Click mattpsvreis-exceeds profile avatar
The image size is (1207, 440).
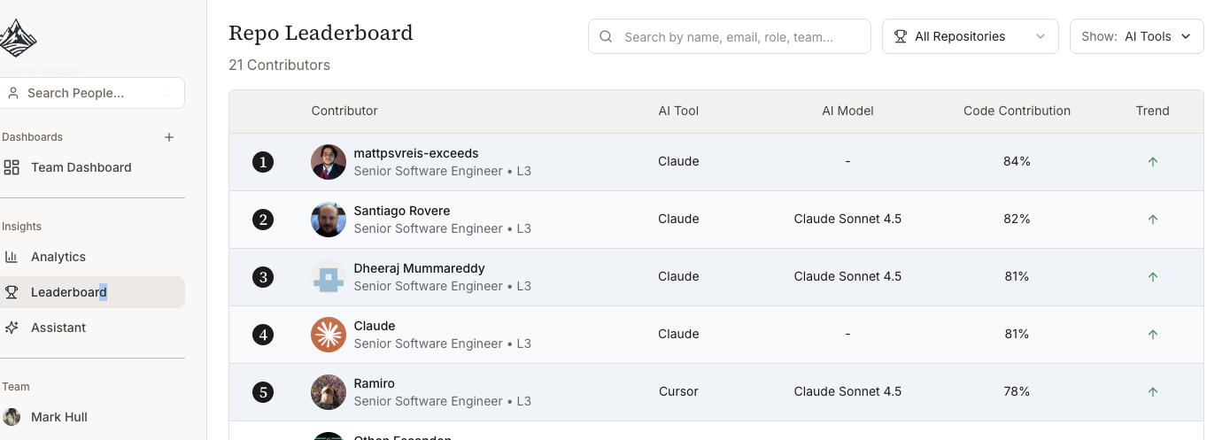329,162
